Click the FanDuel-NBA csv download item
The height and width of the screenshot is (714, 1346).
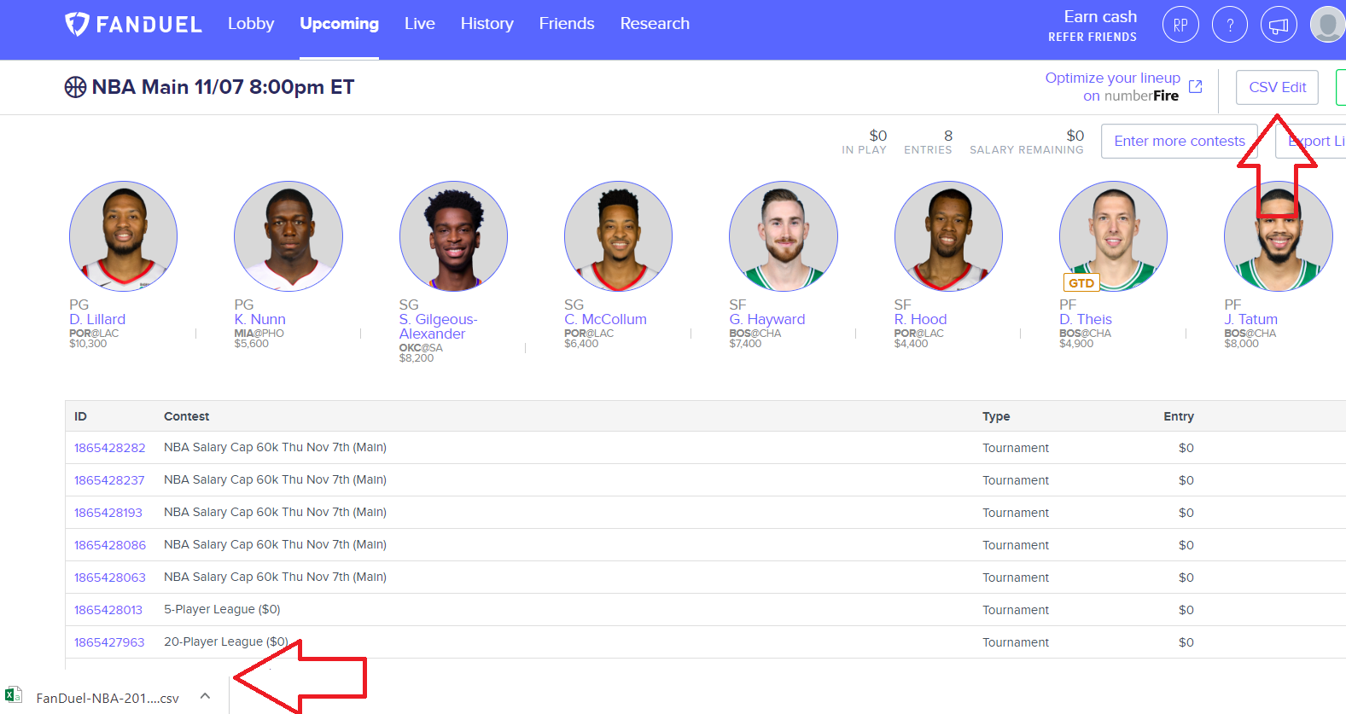(x=108, y=698)
